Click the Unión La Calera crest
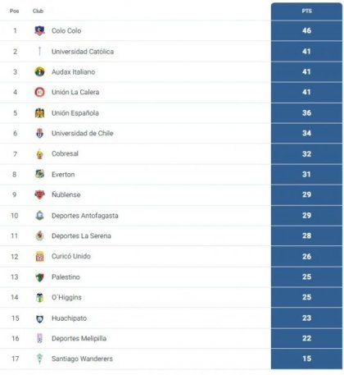Image resolution: width=344 pixels, height=375 pixels. click(39, 92)
